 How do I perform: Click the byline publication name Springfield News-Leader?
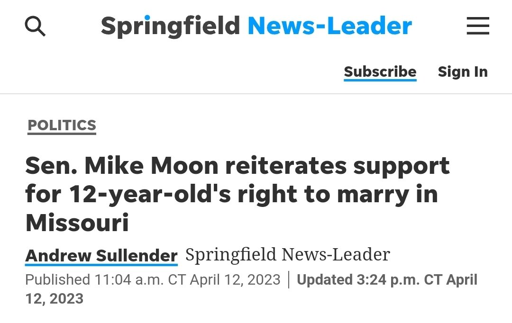pyautogui.click(x=288, y=254)
